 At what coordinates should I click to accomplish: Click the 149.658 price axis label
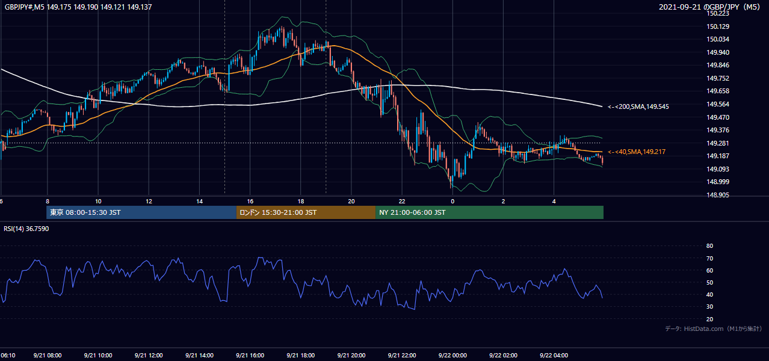(x=718, y=91)
